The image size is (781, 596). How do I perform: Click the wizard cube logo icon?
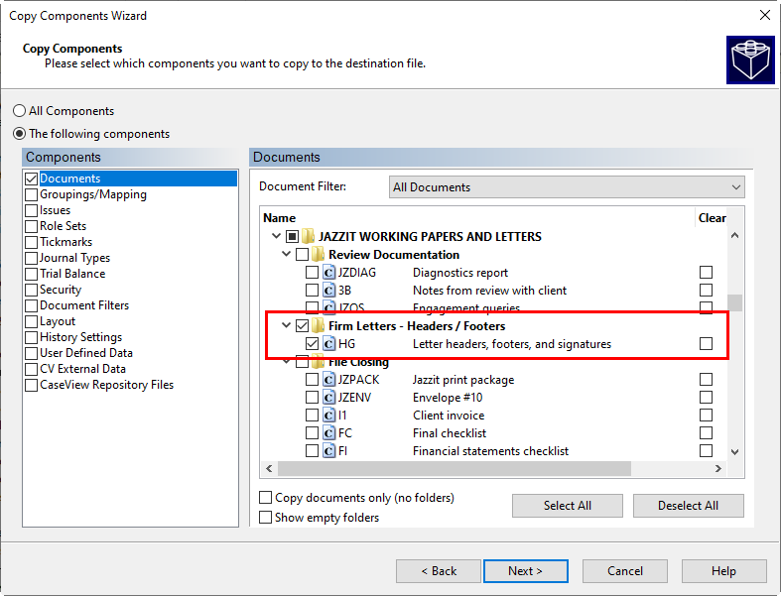pyautogui.click(x=750, y=60)
